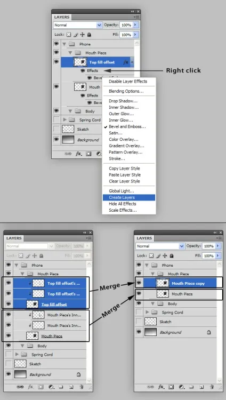This screenshot has width=226, height=400.
Task: Click Blending Options in the context menu
Action: [x=126, y=91]
